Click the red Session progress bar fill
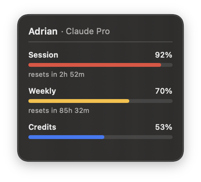Screen dimensions: 201x182 (x=95, y=65)
